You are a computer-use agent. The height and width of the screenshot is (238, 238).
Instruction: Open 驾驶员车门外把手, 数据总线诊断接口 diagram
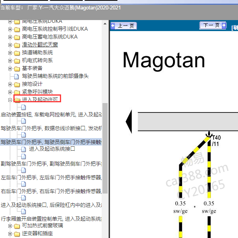[x=51, y=128]
